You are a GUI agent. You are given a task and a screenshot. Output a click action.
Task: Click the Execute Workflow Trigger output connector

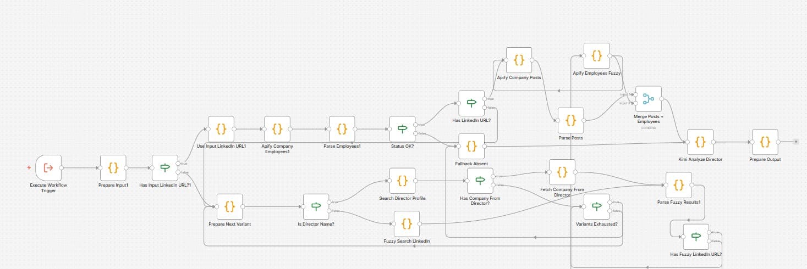(62, 168)
